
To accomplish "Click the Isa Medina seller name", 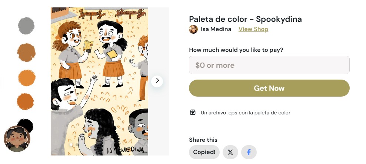I will [216, 29].
